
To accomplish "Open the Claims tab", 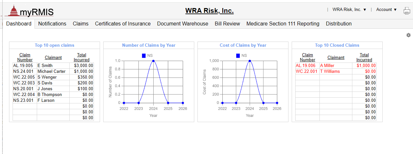I will pos(81,24).
